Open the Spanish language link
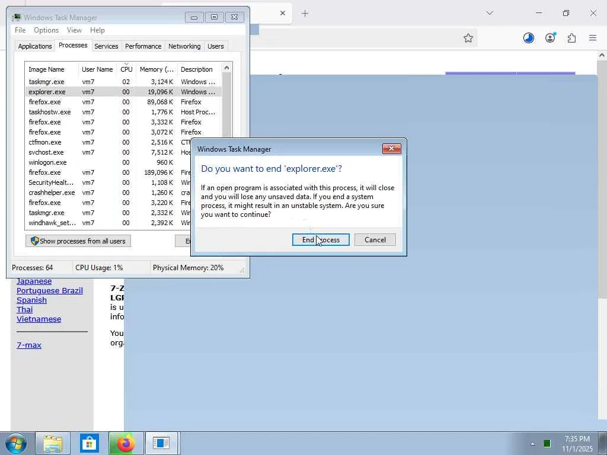Image resolution: width=607 pixels, height=455 pixels. click(32, 300)
